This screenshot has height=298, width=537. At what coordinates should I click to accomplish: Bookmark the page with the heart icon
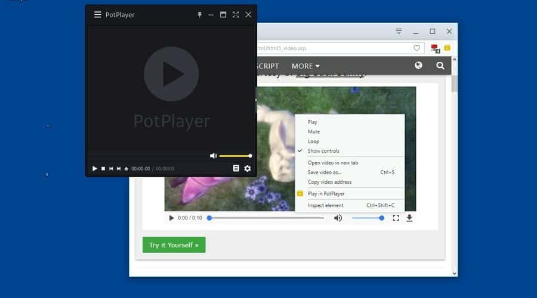(x=416, y=48)
